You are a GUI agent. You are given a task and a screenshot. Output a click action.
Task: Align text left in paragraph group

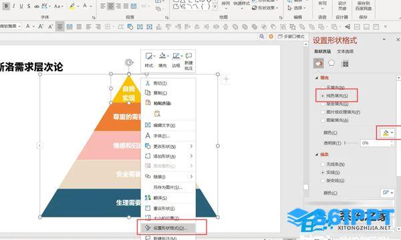point(102,6)
